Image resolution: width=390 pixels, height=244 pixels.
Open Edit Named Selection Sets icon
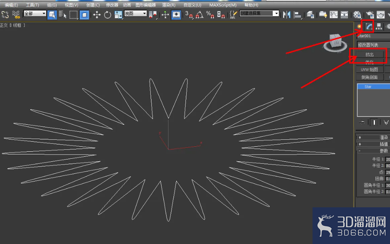point(233,15)
